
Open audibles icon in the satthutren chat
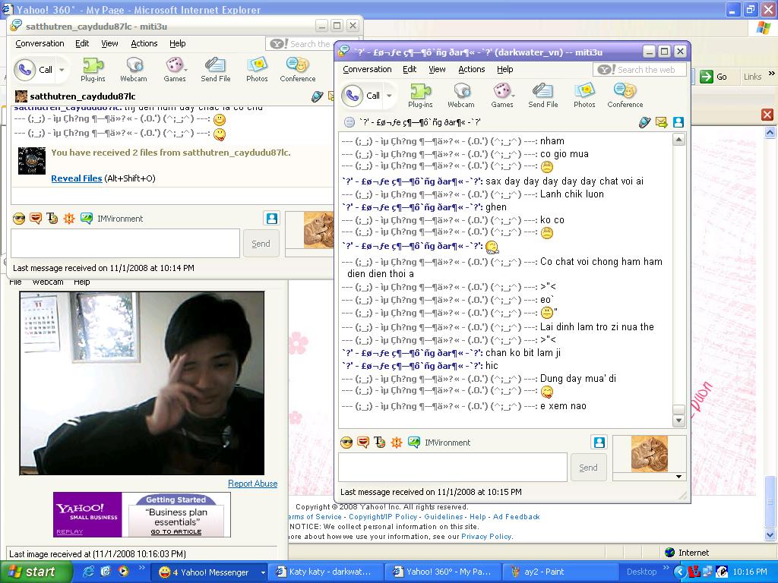click(36, 219)
